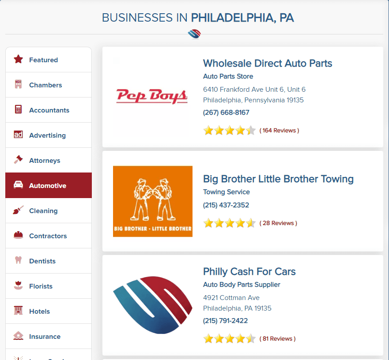Select the highlighted Automotive category
The height and width of the screenshot is (360, 389).
click(x=49, y=185)
